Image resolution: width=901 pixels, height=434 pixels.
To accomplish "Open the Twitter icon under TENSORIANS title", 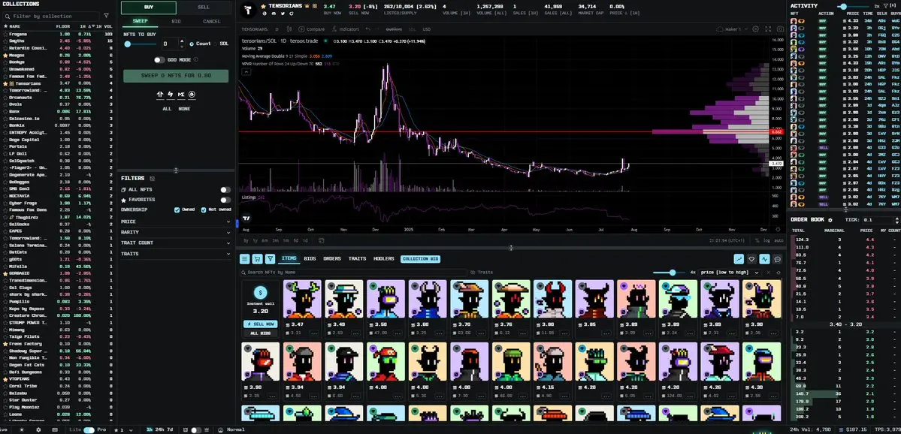I will (283, 14).
